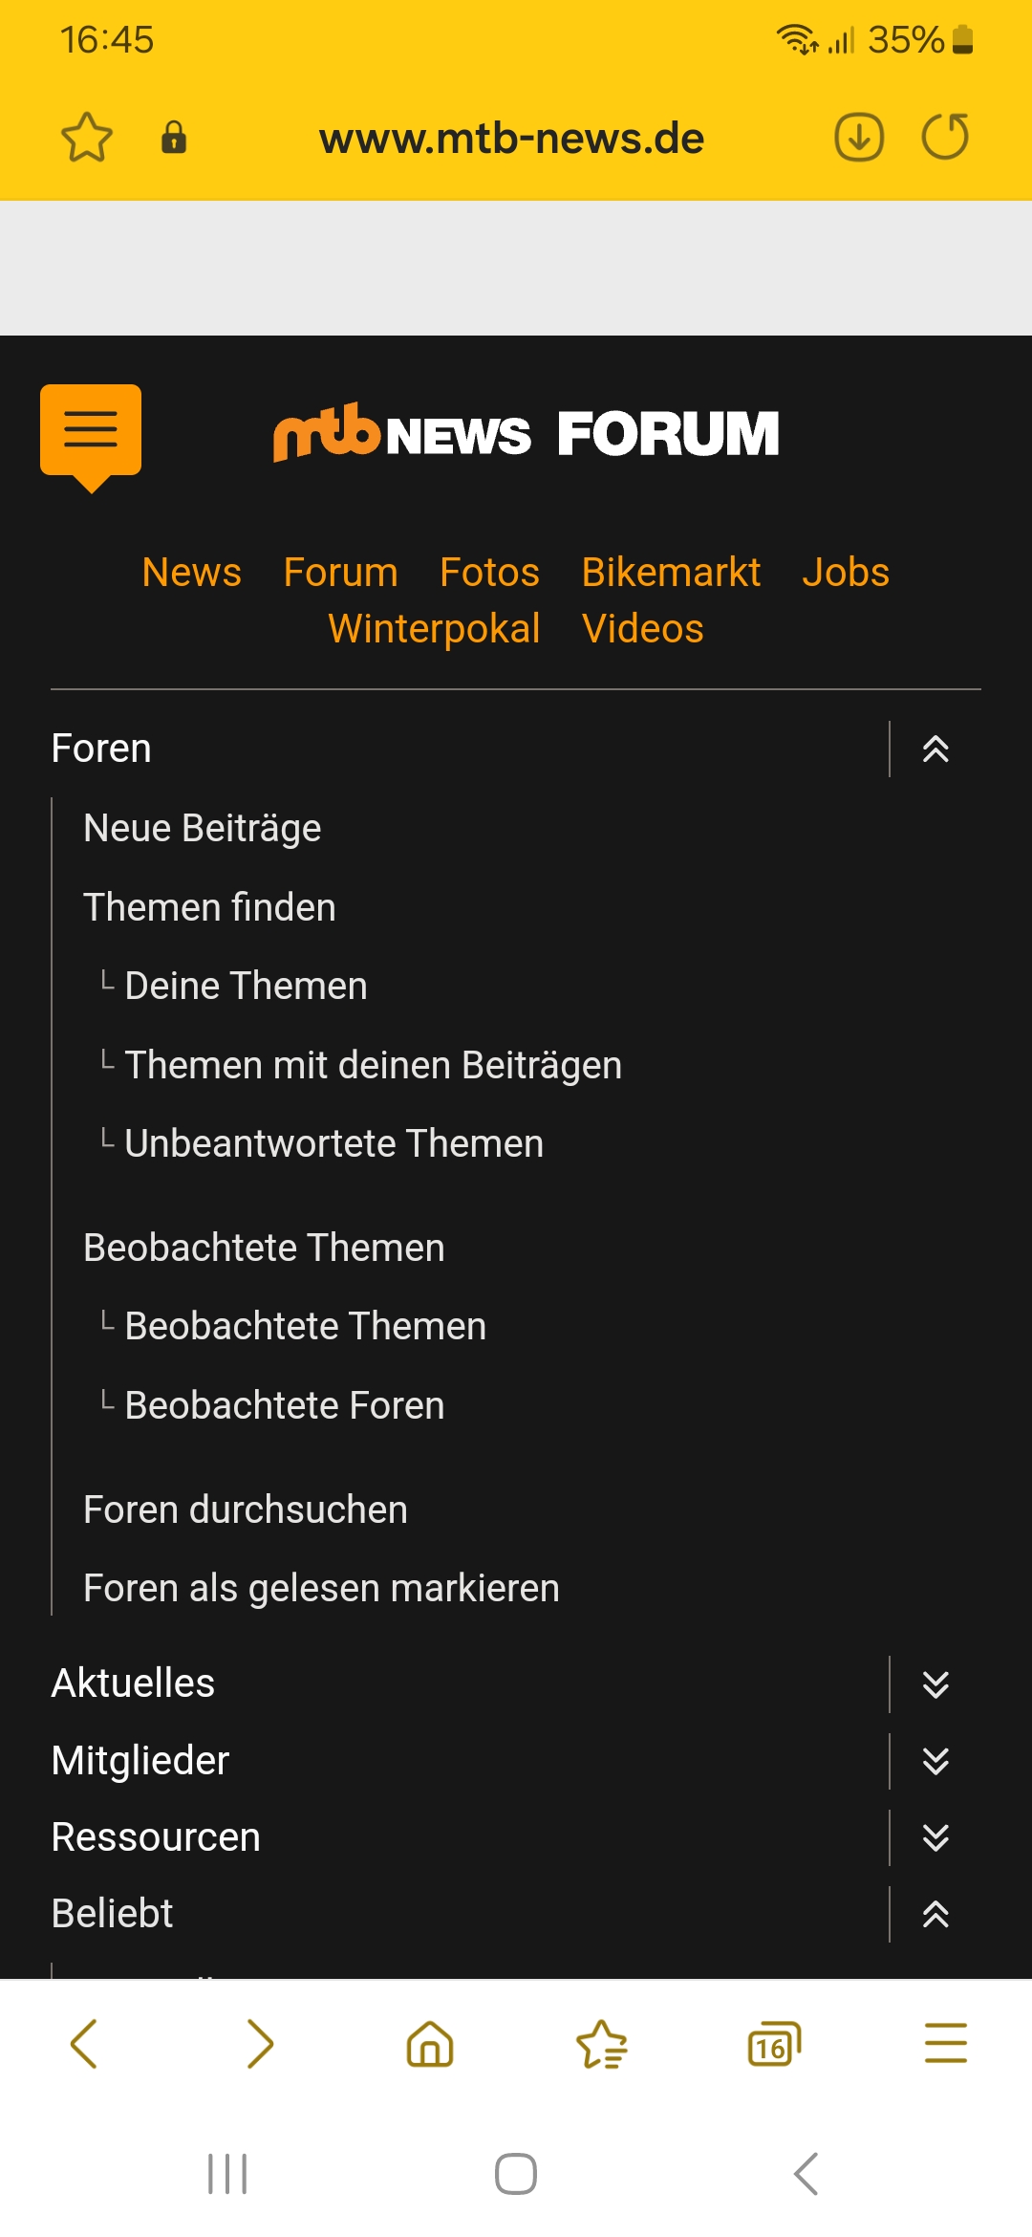Image resolution: width=1032 pixels, height=2237 pixels.
Task: Click Unbeantwortete Themen link
Action: point(333,1143)
